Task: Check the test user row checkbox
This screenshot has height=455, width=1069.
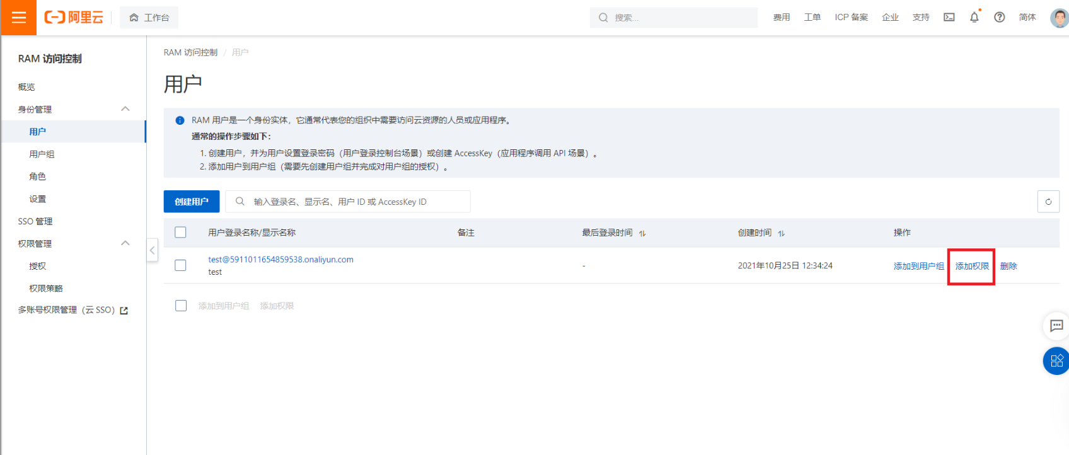Action: click(181, 265)
